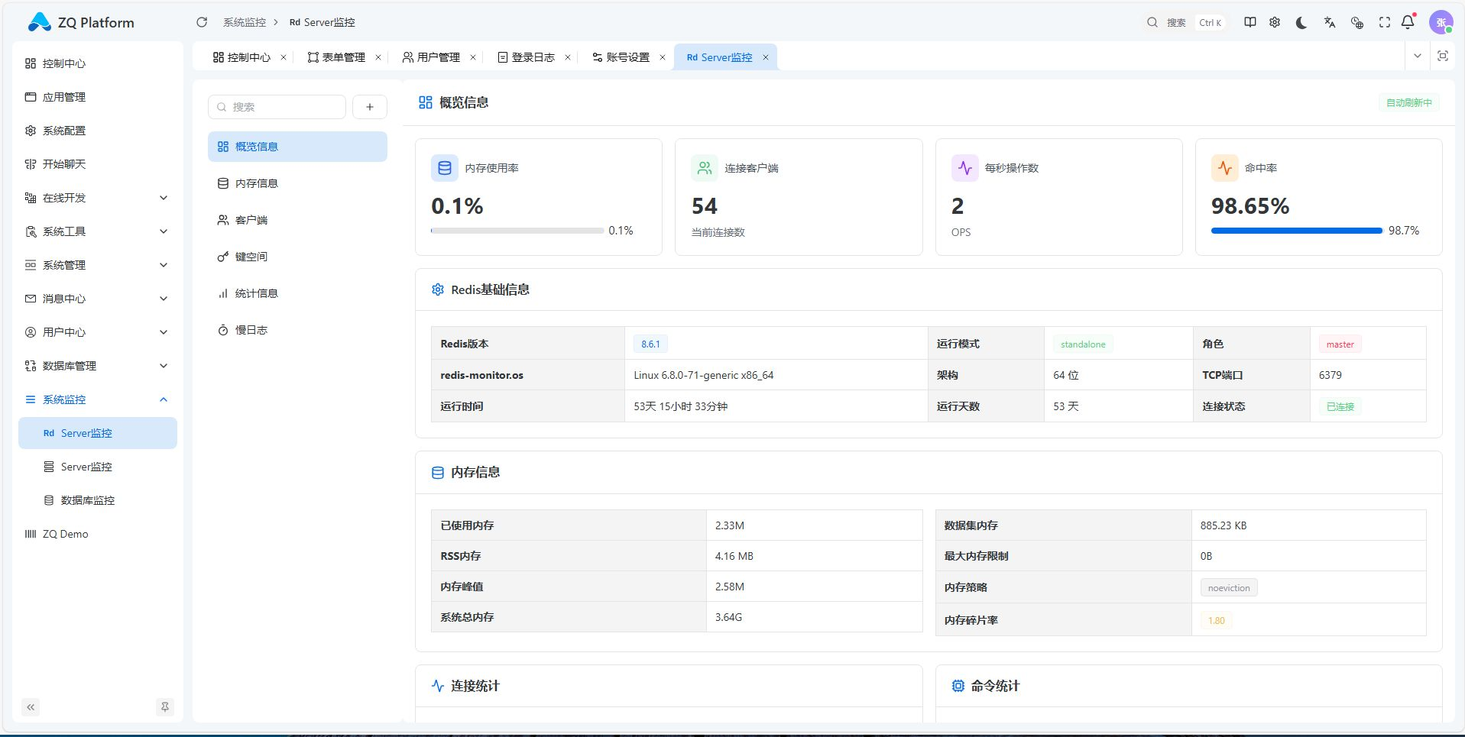1465x737 pixels.
Task: Enter fullscreen with the top bar icon
Action: click(x=1385, y=22)
